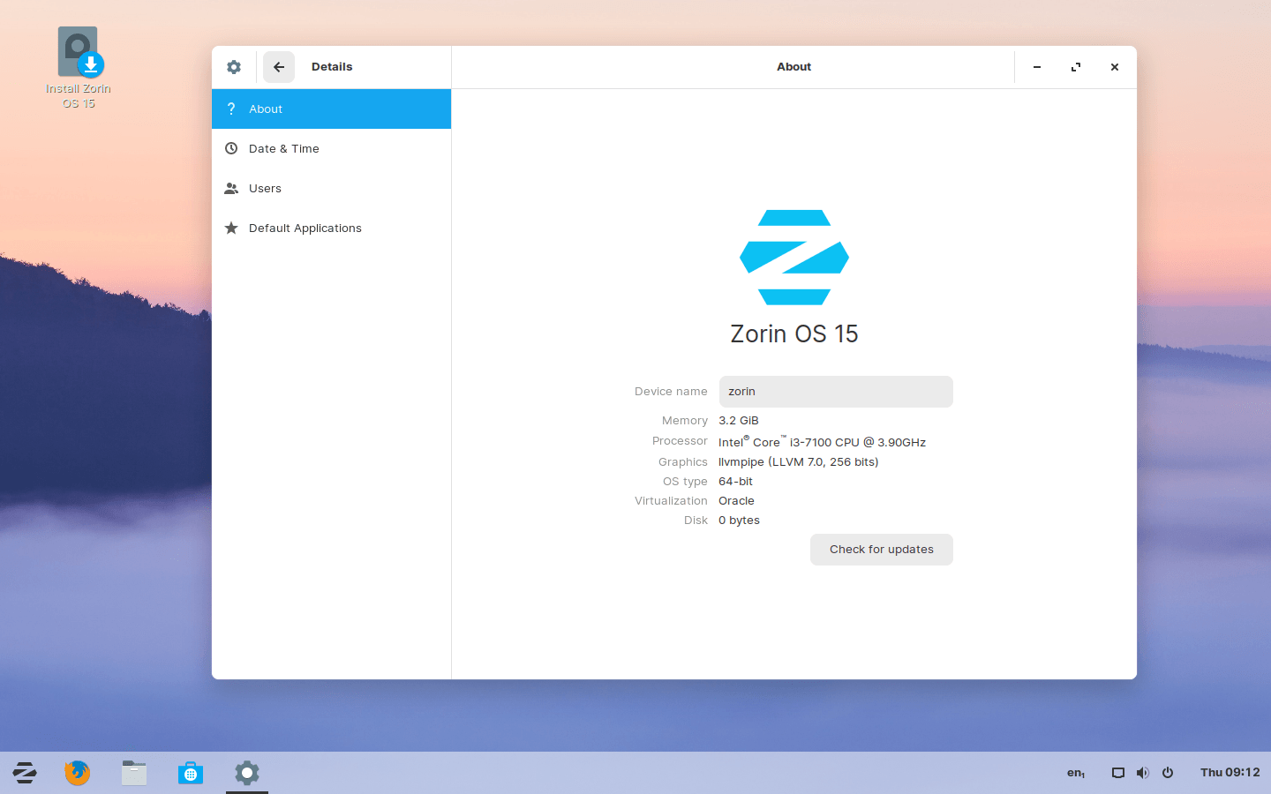
Task: Click the gear icon in the Details header
Action: point(233,66)
